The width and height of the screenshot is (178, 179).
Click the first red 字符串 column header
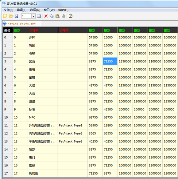[43, 30]
